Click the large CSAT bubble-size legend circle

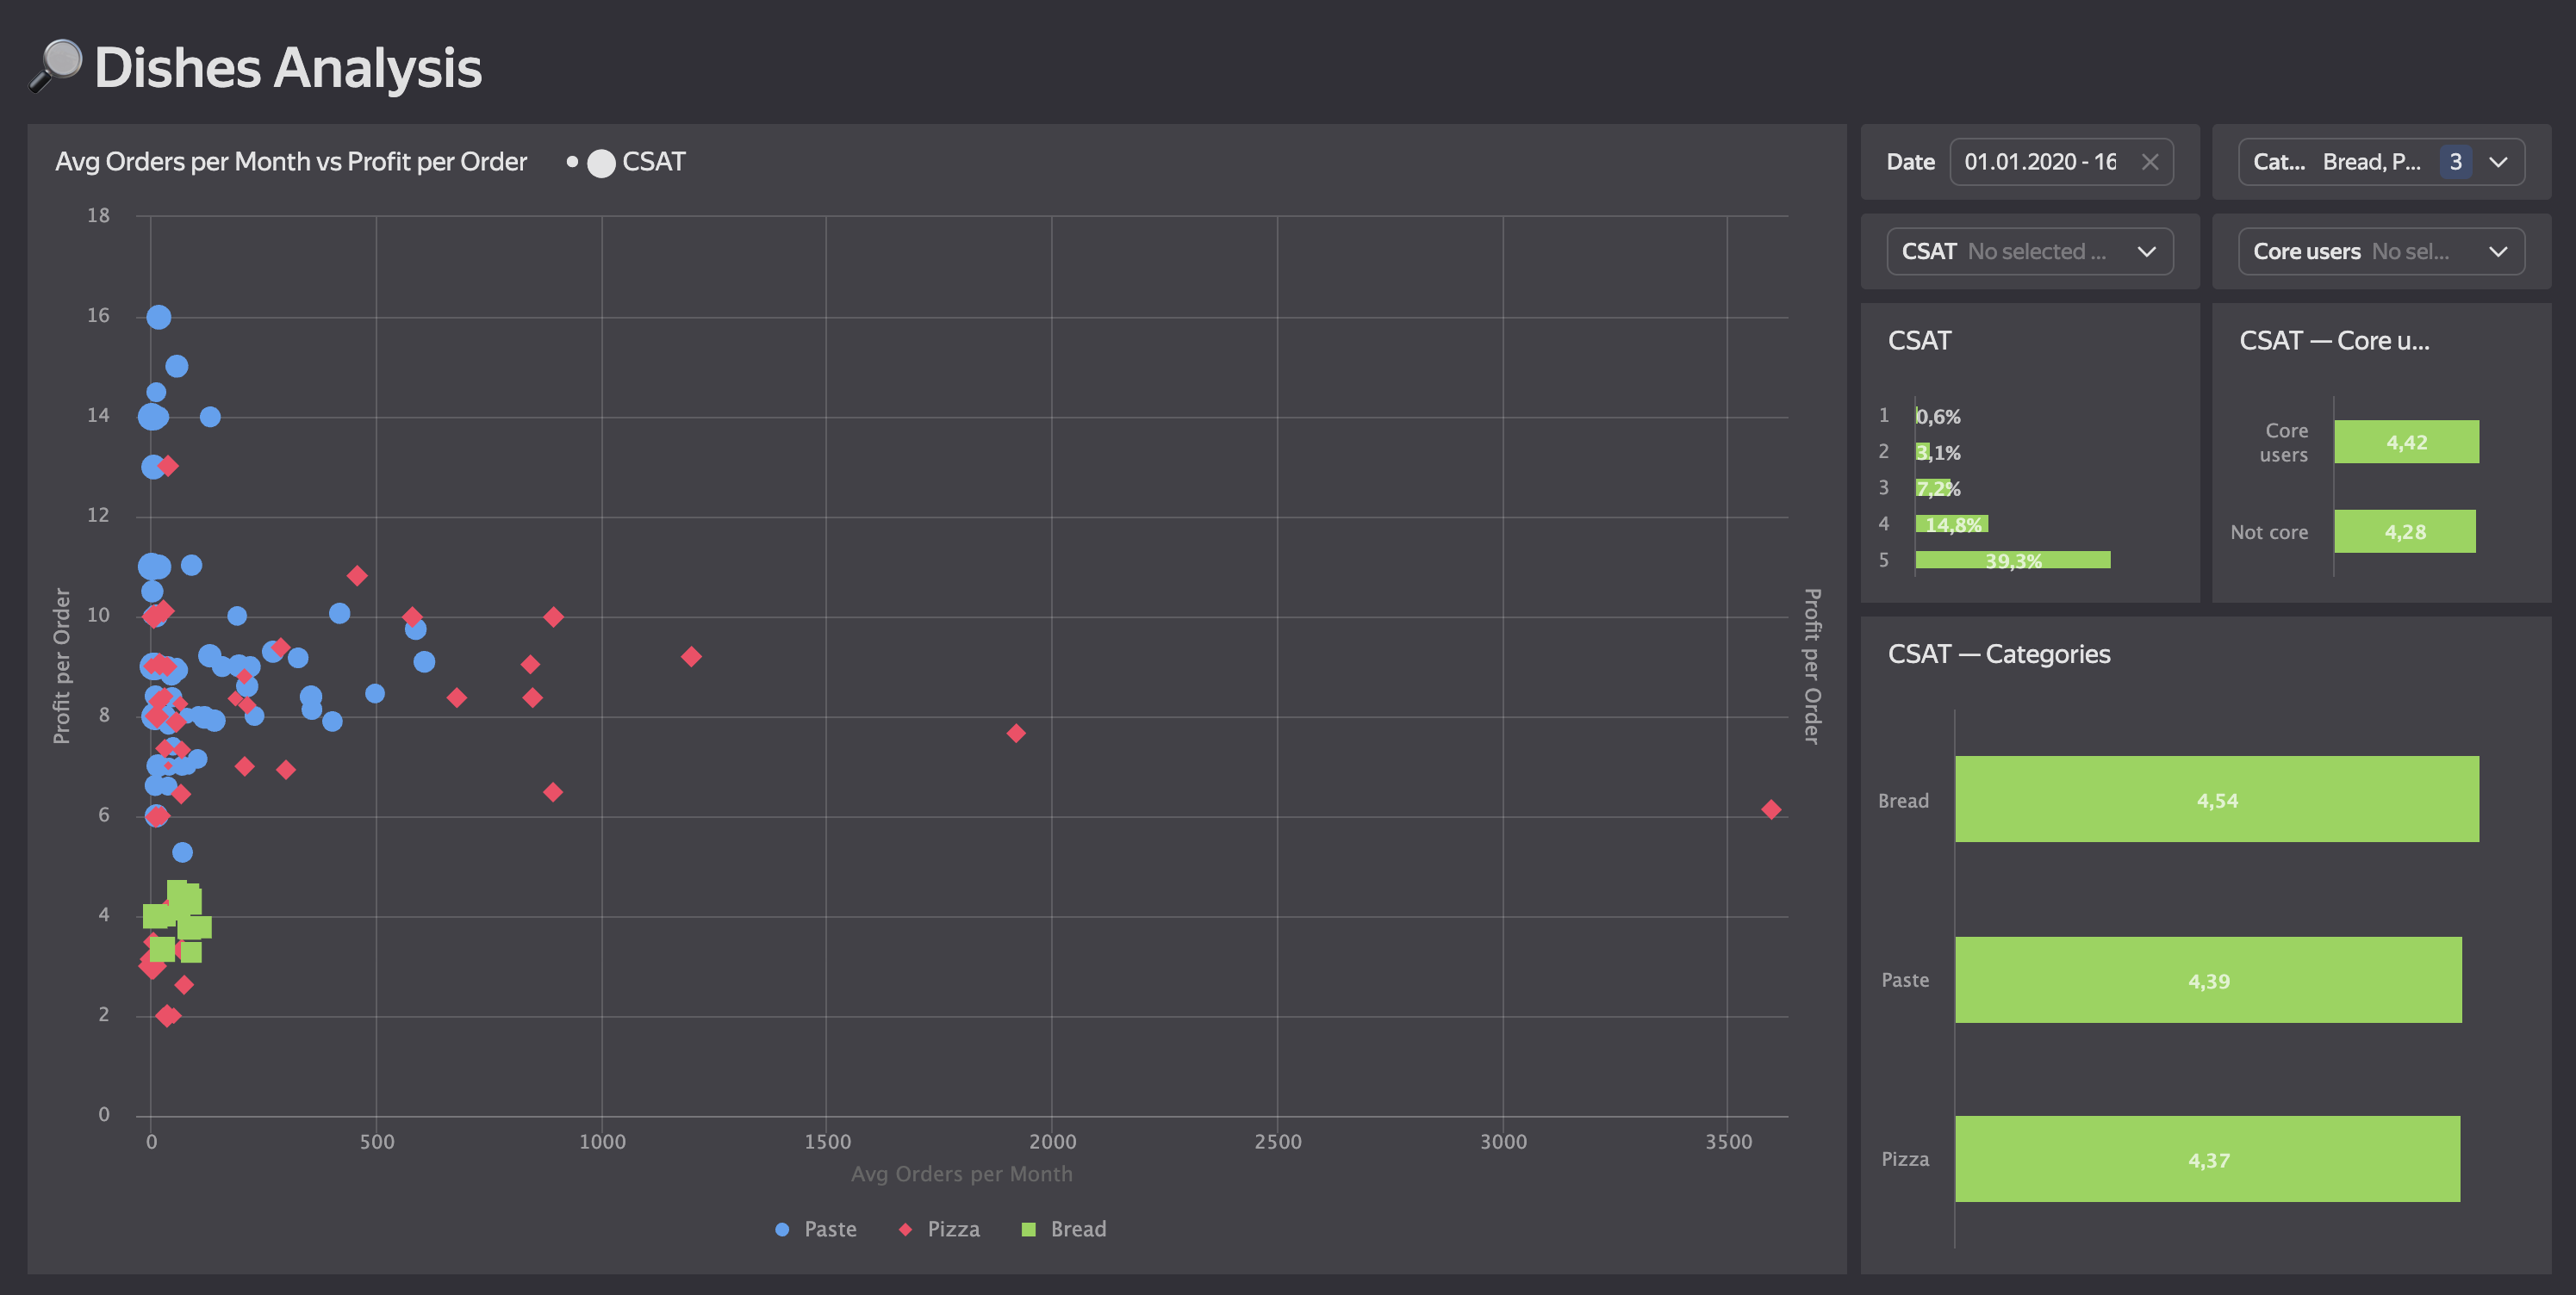(x=601, y=163)
